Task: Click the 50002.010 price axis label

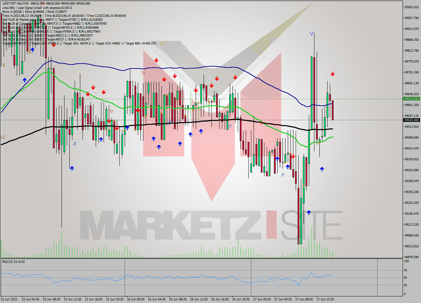Action: coord(412,7)
